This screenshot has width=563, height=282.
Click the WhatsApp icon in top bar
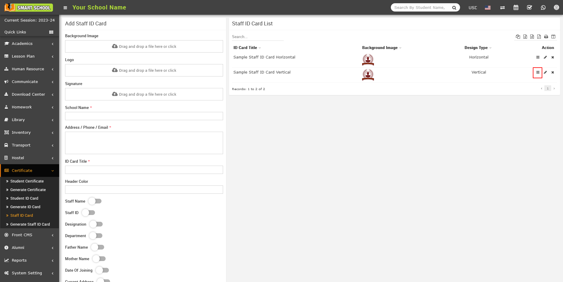[543, 8]
